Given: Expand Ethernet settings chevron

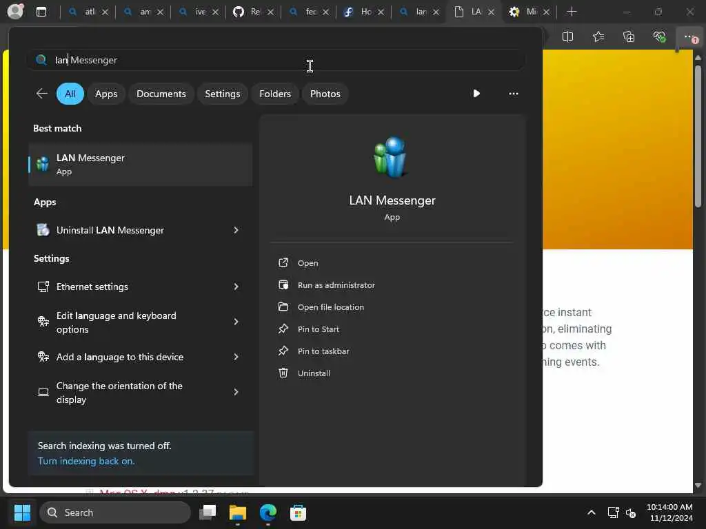Looking at the screenshot, I should click(236, 287).
